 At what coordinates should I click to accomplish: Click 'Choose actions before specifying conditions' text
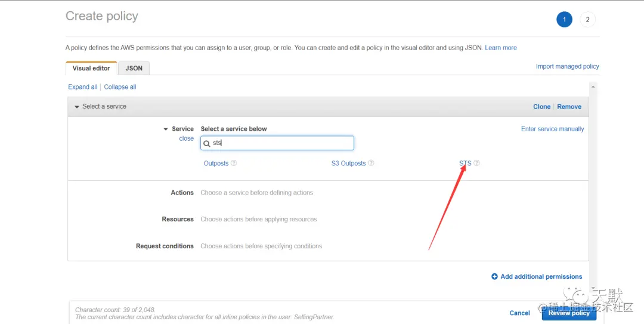click(261, 246)
